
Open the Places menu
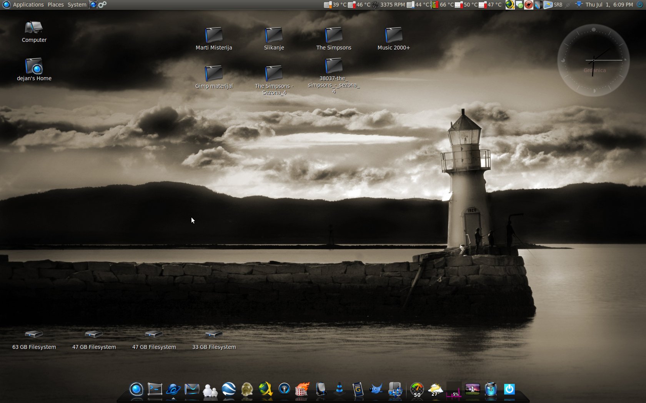tap(55, 5)
